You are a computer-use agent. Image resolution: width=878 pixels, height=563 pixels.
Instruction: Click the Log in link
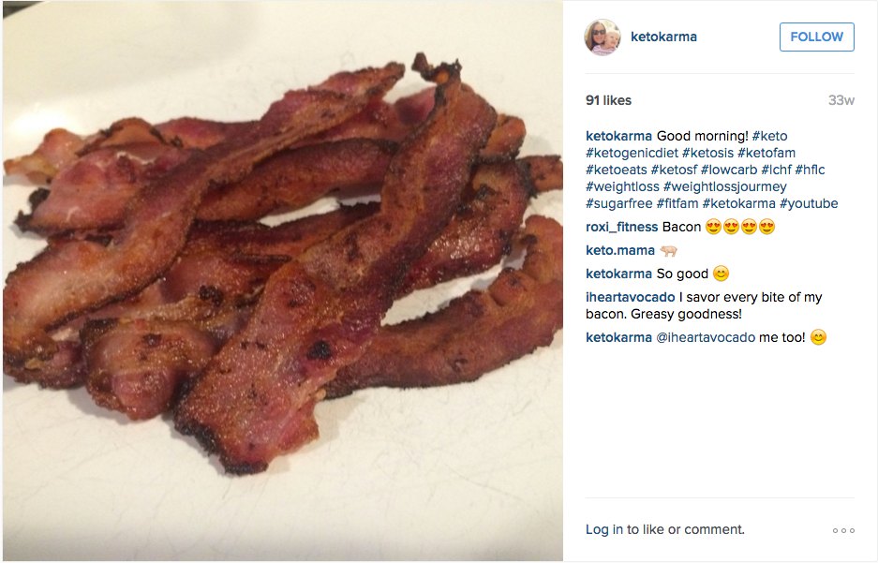click(597, 529)
